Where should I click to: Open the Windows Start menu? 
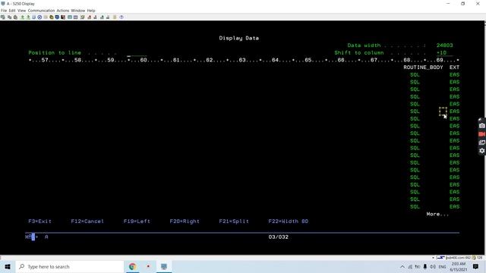coord(8,266)
